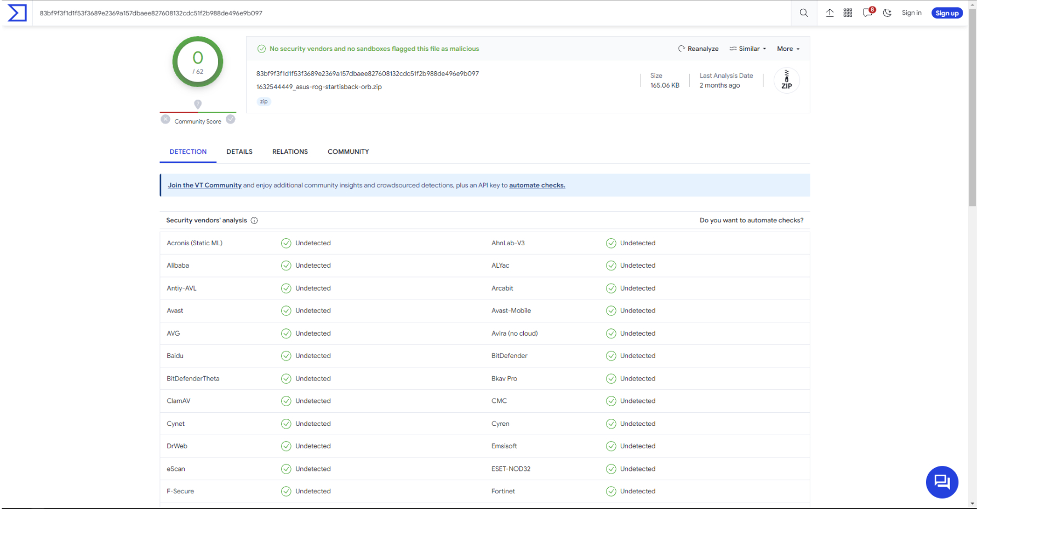Open the automate checks link

(x=537, y=186)
